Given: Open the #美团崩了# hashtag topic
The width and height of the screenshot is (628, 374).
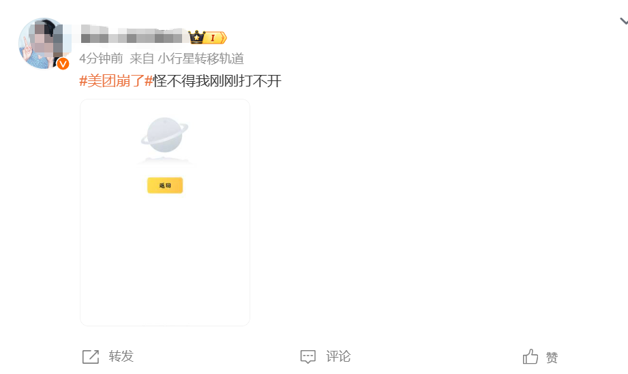Looking at the screenshot, I should pyautogui.click(x=116, y=81).
